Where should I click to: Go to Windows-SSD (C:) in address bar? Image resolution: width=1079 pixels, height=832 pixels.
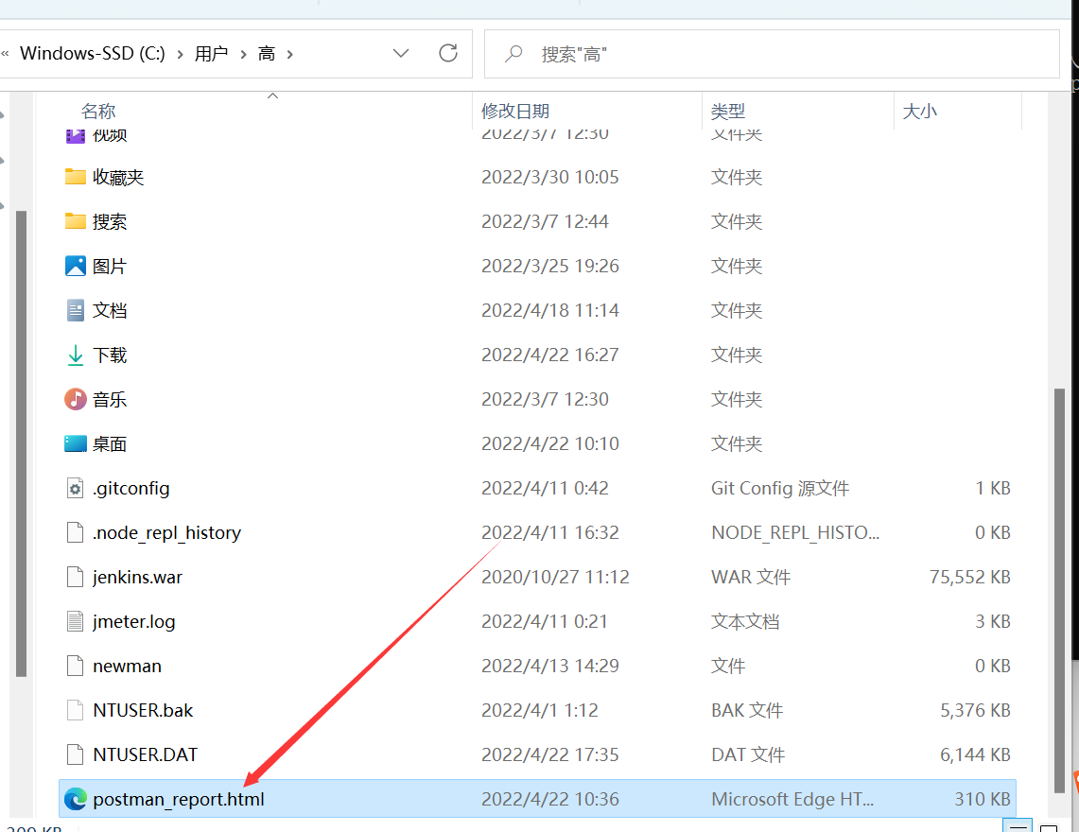[93, 54]
